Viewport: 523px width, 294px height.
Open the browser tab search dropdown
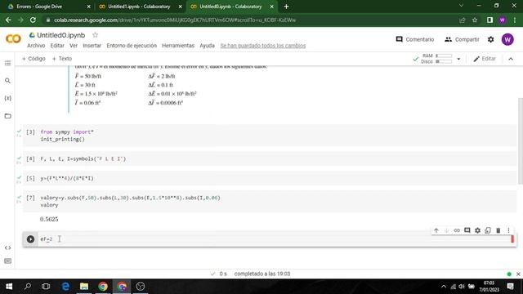(461, 6)
